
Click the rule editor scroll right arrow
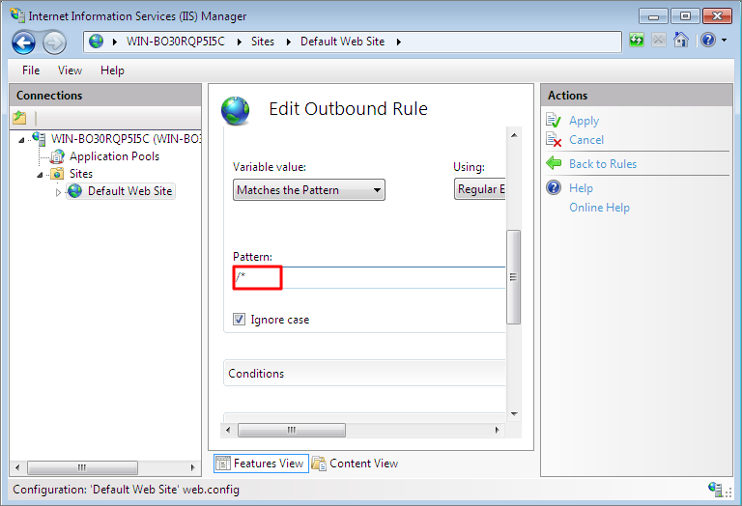(497, 430)
